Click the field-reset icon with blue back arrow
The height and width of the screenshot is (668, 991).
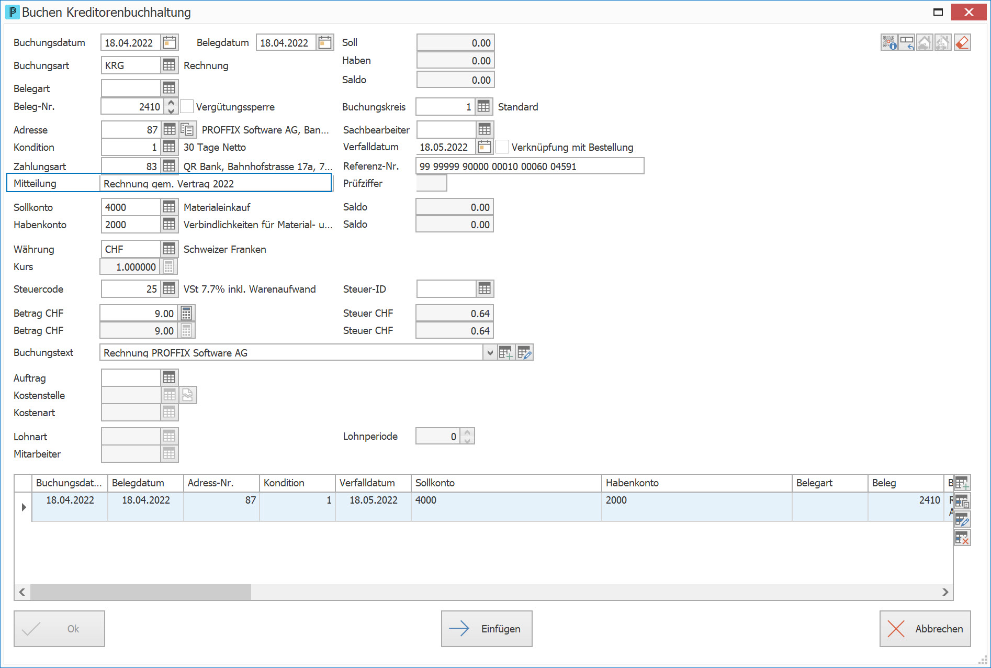[x=907, y=42]
